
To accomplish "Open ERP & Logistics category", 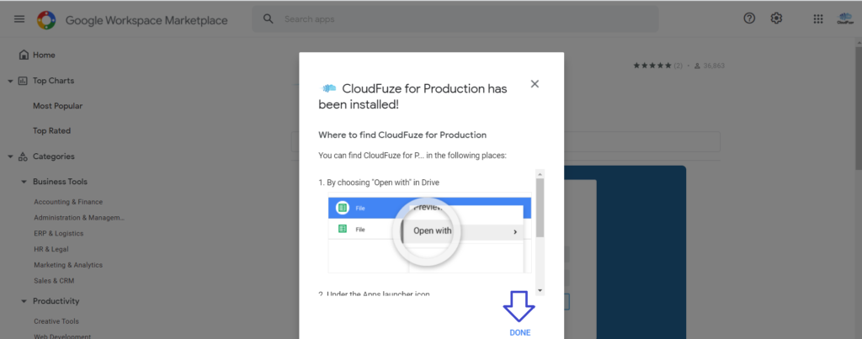I will tap(59, 234).
